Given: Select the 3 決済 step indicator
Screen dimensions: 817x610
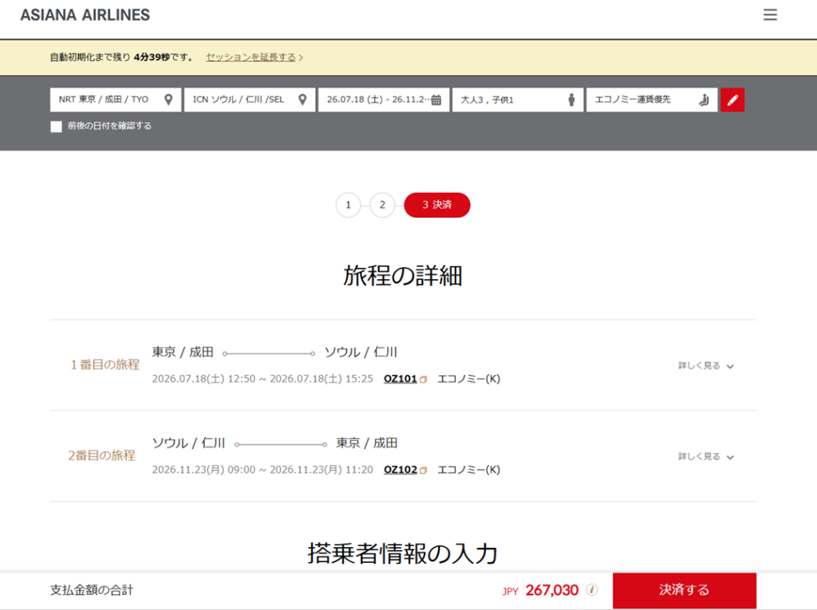Looking at the screenshot, I should pyautogui.click(x=437, y=205).
